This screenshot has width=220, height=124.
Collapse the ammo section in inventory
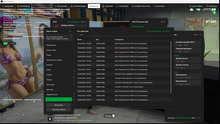[200, 56]
